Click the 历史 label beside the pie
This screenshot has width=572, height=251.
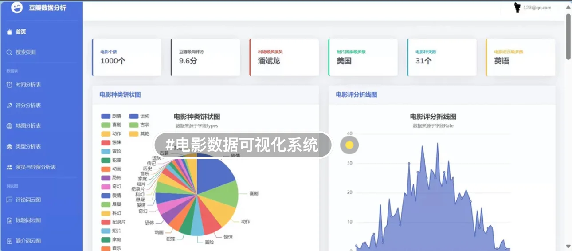coord(148,169)
